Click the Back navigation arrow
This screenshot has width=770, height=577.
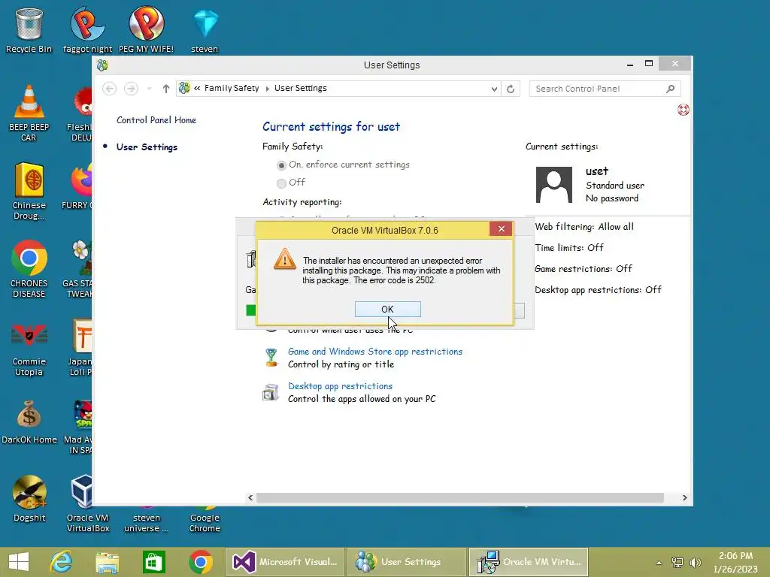point(110,89)
